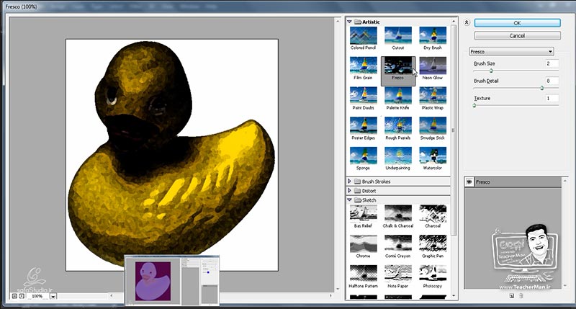The height and width of the screenshot is (309, 576).
Task: Collapse the Artistic filter folder
Action: tap(349, 22)
